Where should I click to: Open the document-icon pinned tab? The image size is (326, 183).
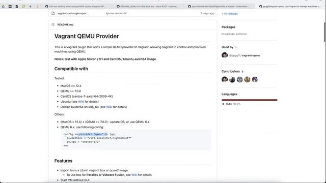pos(17,7)
